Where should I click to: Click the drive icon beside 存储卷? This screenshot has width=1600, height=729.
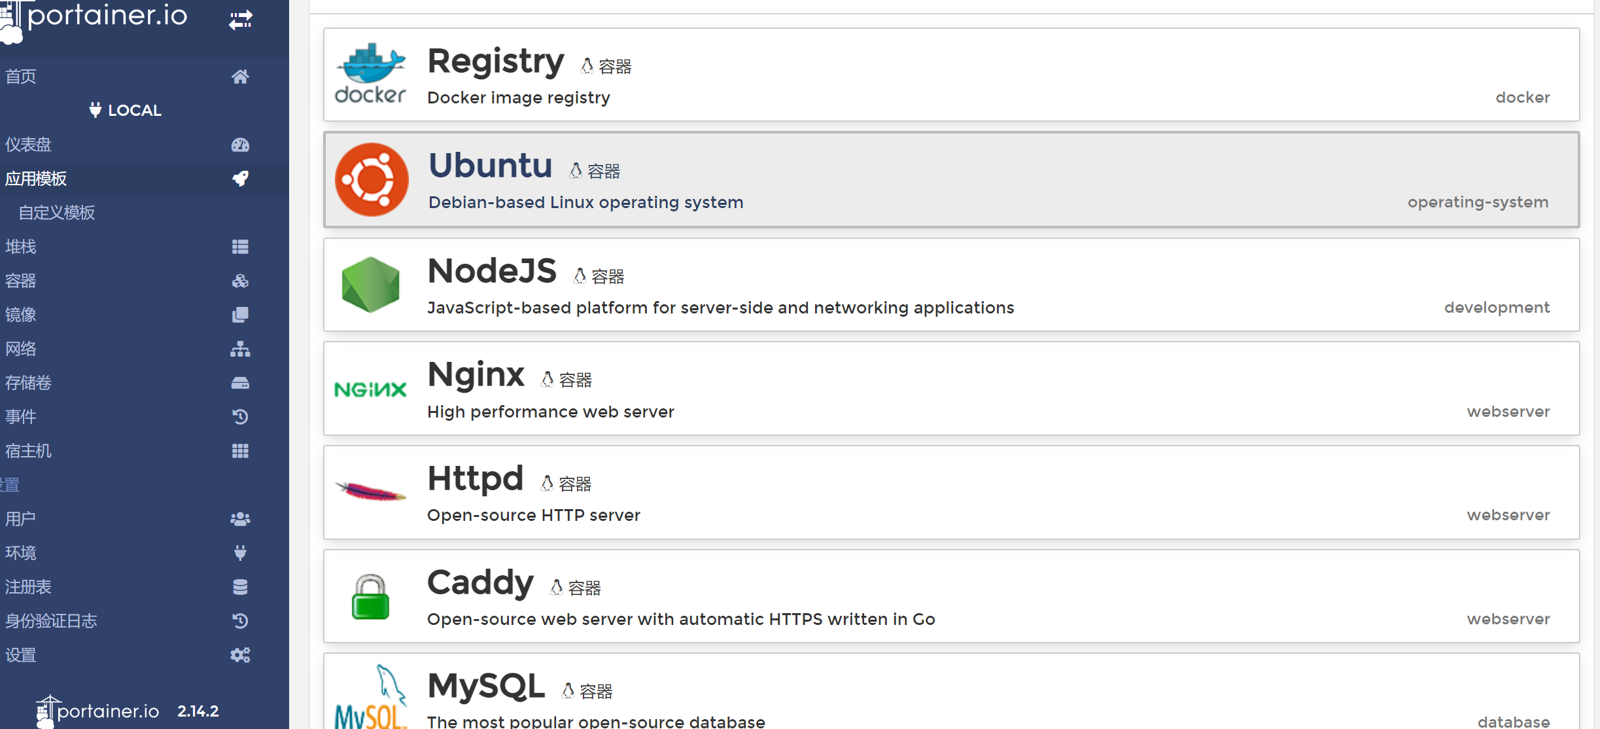pyautogui.click(x=240, y=383)
